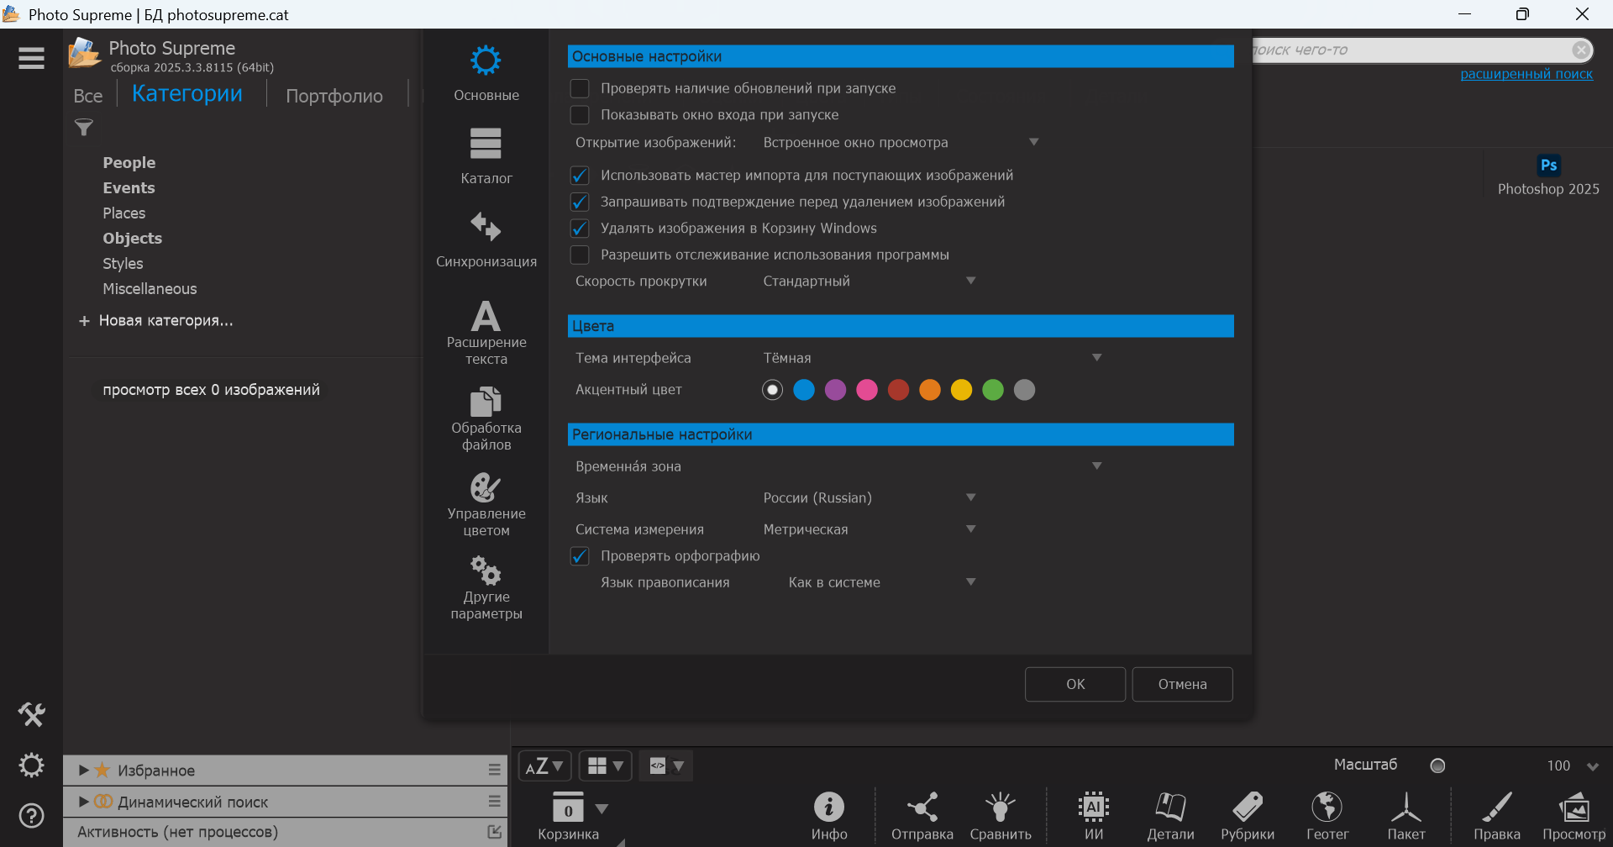Viewport: 1613px width, 847px height.
Task: Open the Catalog (Каталог) settings section
Action: point(486,155)
